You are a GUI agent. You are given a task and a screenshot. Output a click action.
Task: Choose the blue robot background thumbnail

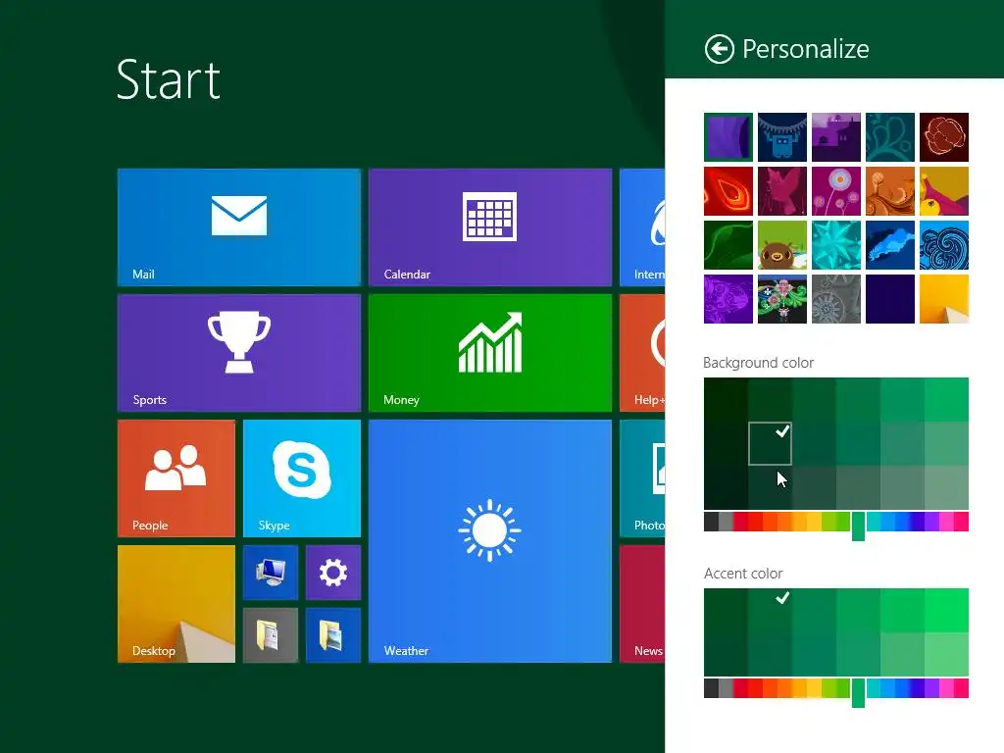pos(781,137)
